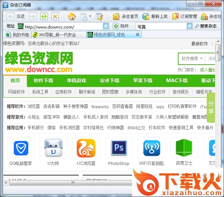Screen dimensions: 224x197
Task: Expand the search box dropdown arrow
Action: coord(190,26)
